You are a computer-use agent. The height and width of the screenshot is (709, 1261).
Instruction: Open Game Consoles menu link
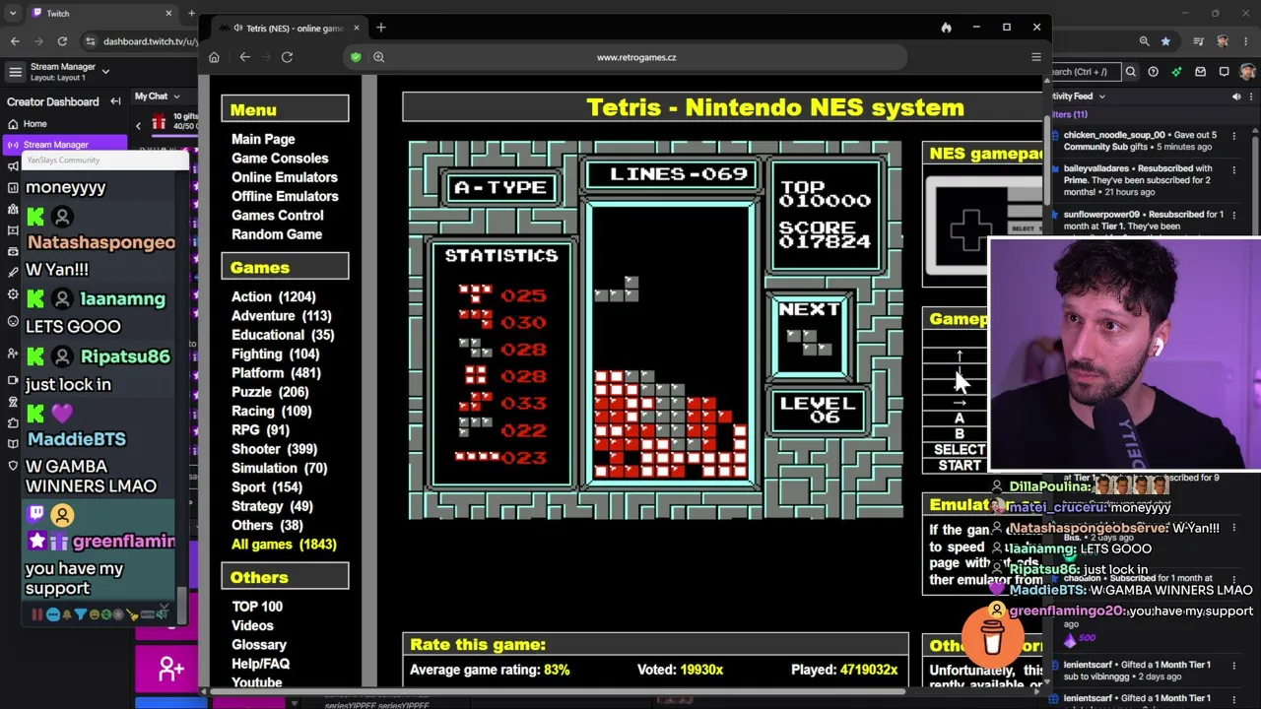click(280, 159)
